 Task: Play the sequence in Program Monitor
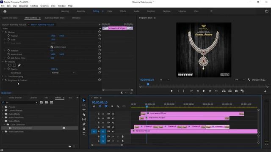[204, 91]
